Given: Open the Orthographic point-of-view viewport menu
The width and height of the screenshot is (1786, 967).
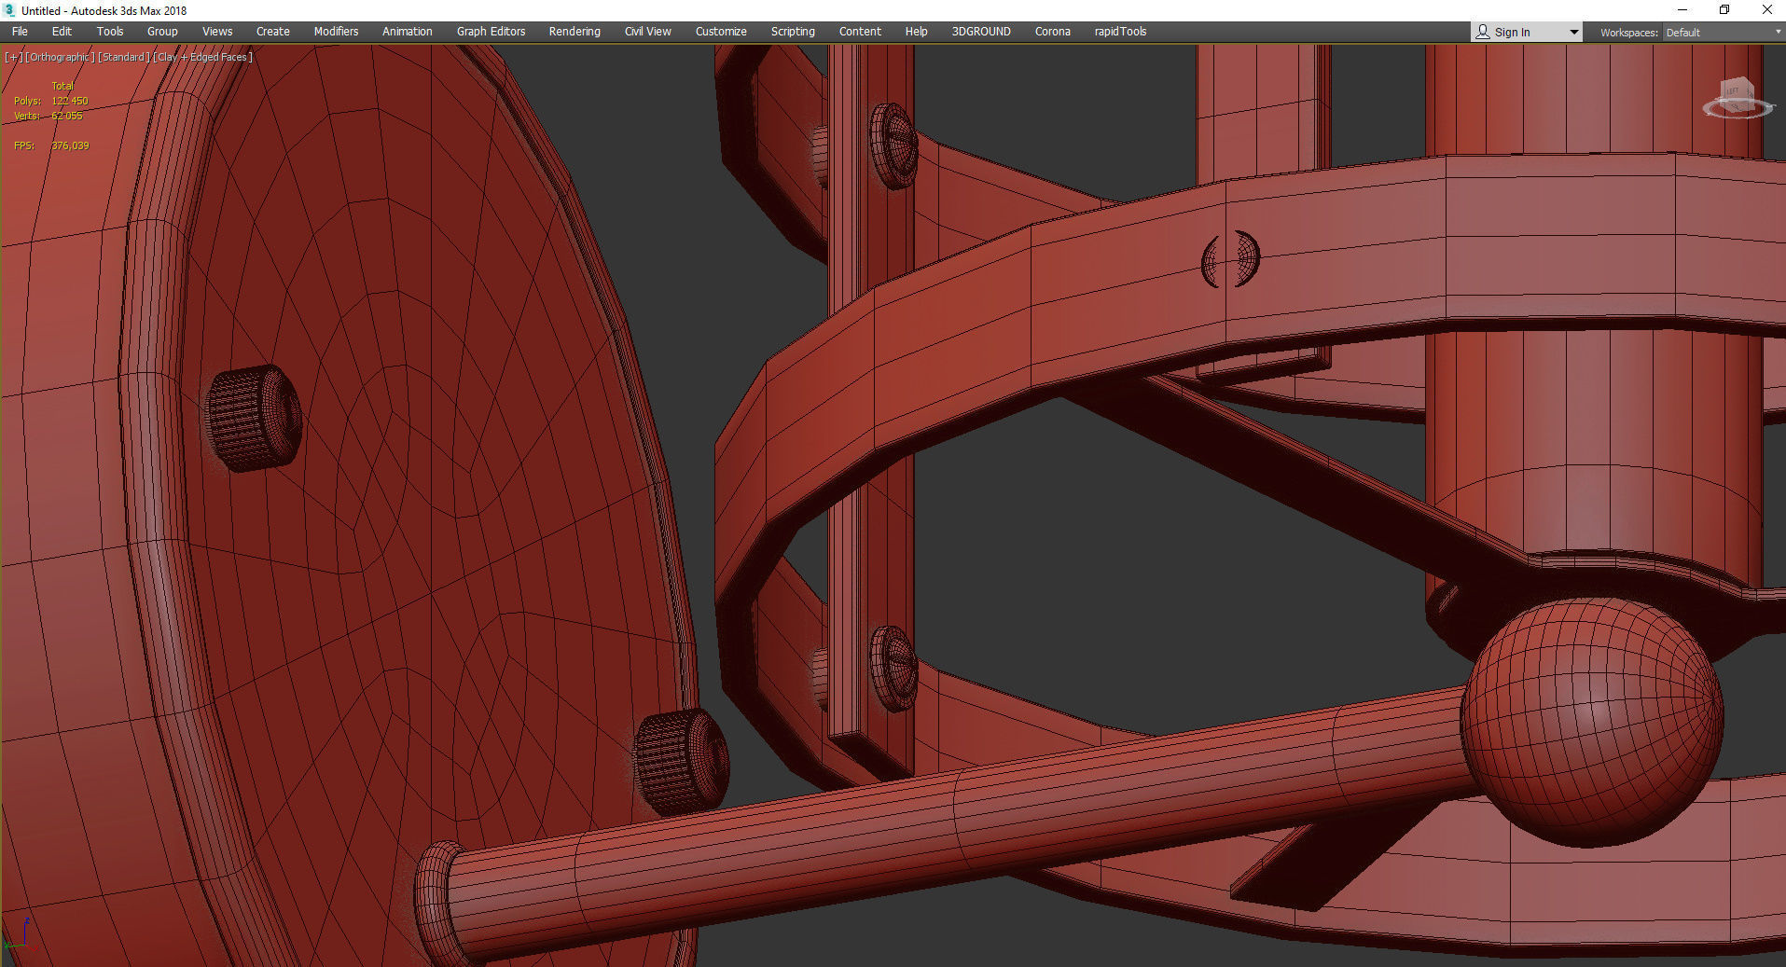Looking at the screenshot, I should tap(60, 57).
